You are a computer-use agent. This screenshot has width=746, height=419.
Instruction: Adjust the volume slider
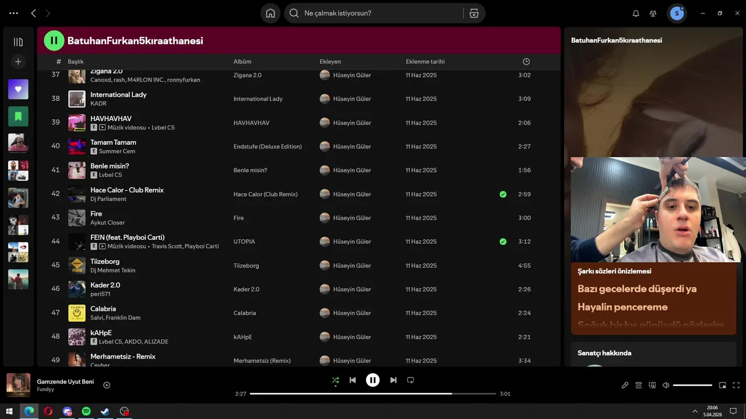(692, 385)
